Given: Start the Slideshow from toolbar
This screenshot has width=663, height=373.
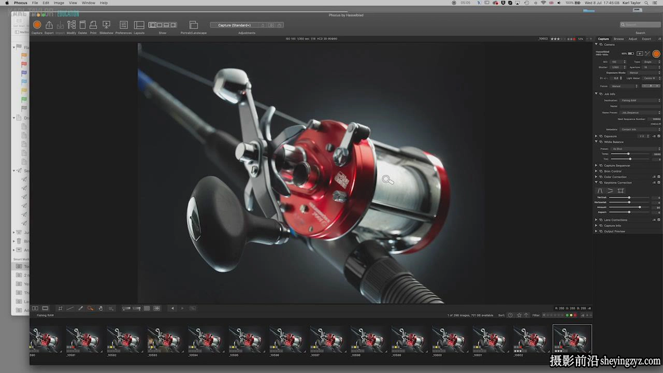Looking at the screenshot, I should click(106, 25).
